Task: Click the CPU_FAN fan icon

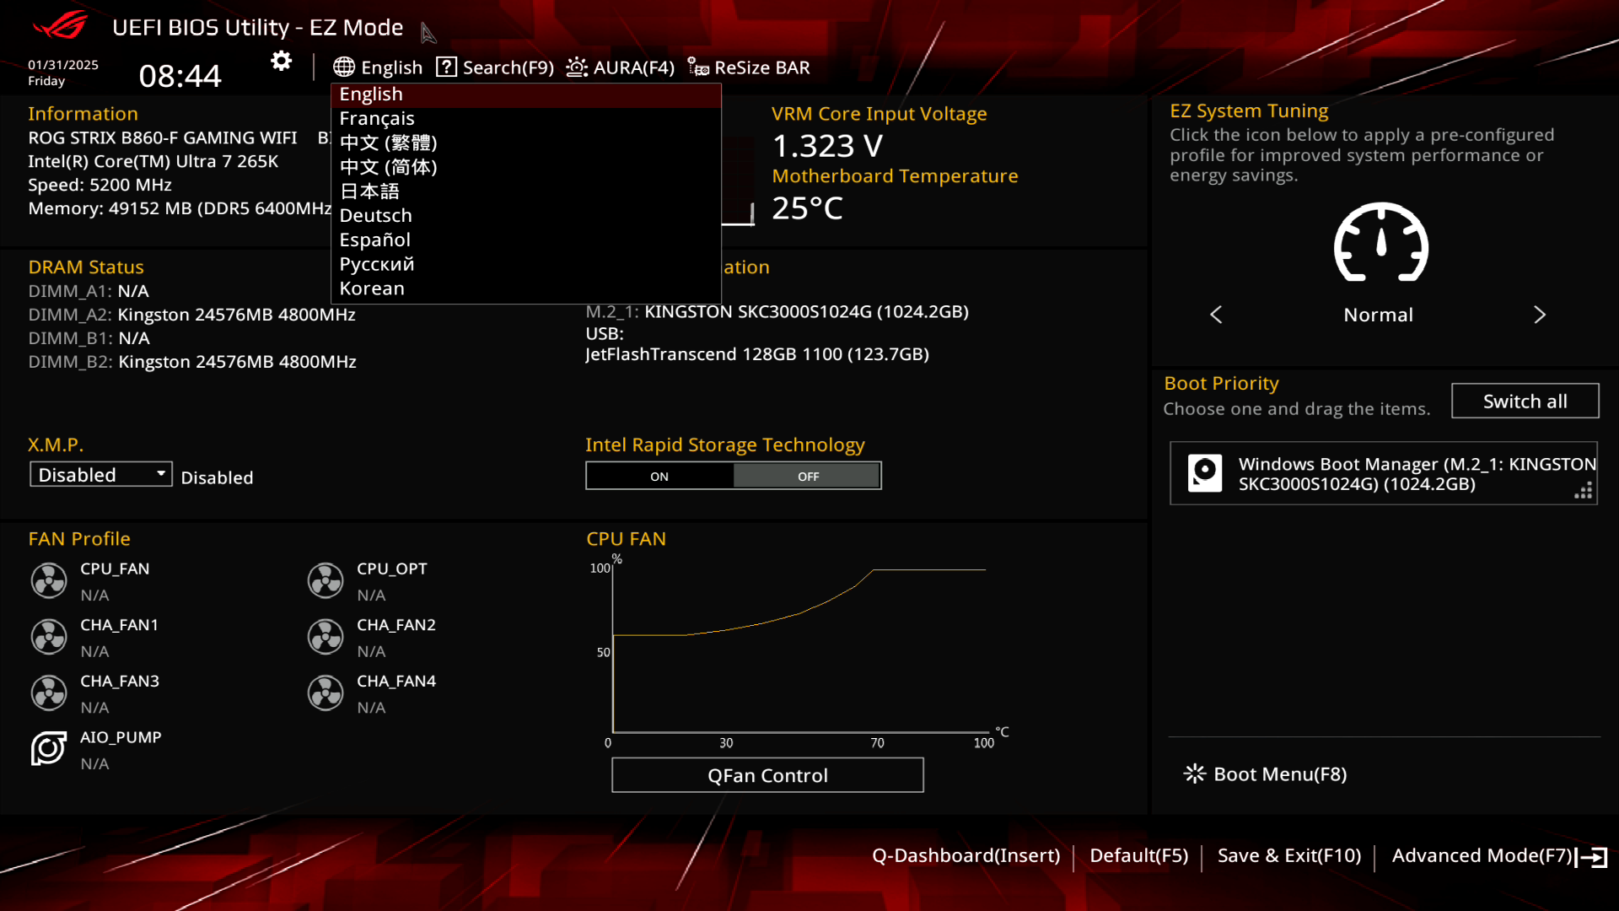Action: (x=49, y=580)
